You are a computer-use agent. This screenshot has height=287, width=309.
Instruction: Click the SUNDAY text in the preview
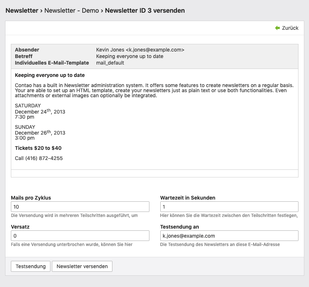(x=25, y=127)
